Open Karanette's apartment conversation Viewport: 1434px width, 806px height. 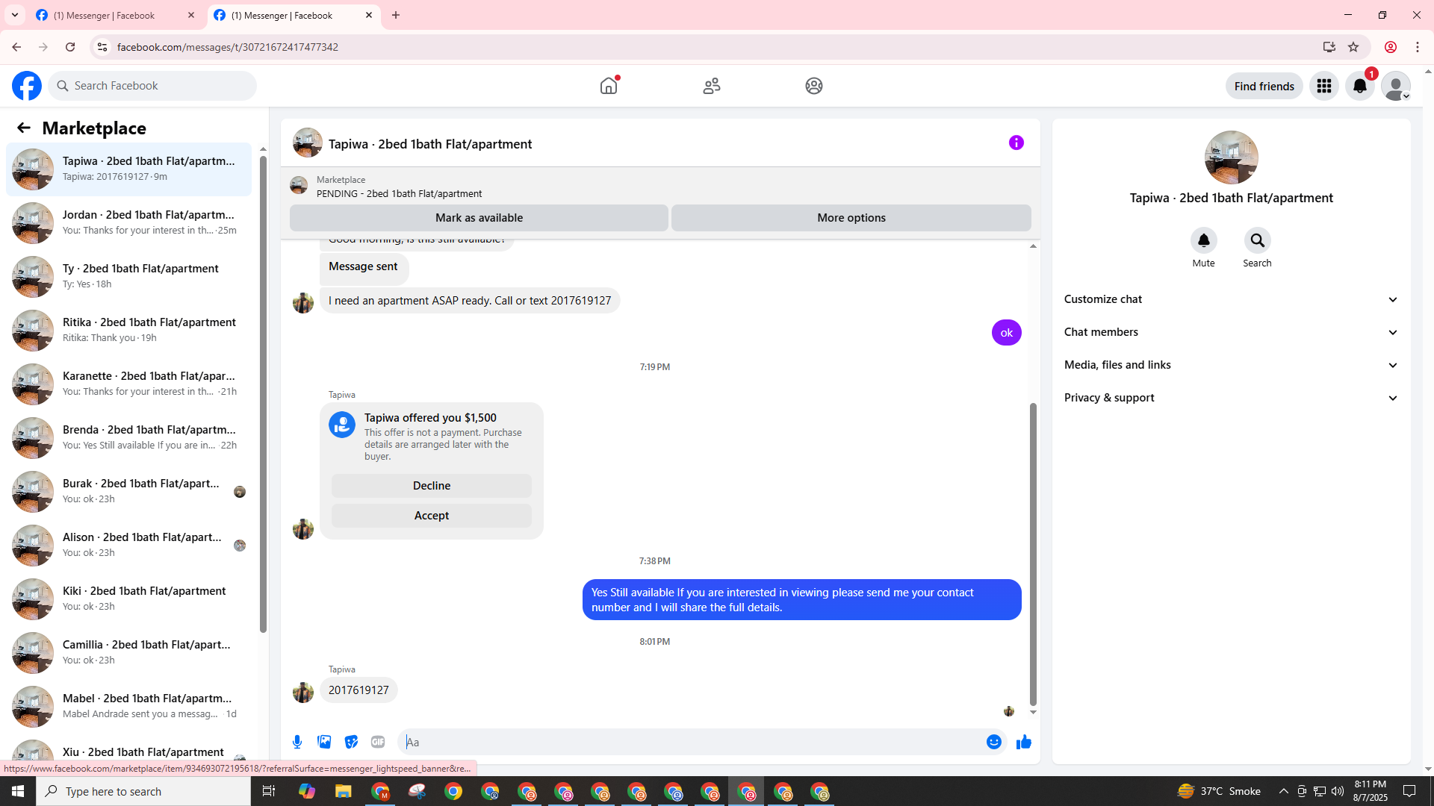[129, 384]
